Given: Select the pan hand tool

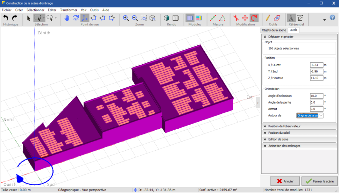Looking at the screenshot, I should (67, 18).
